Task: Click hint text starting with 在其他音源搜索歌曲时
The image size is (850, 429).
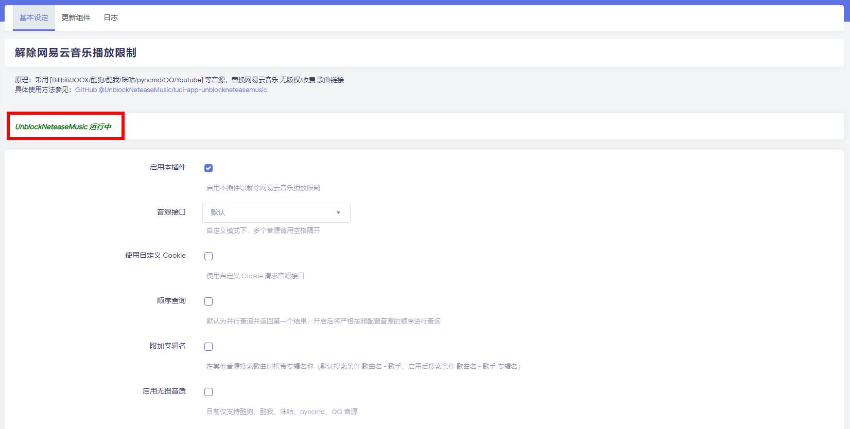Action: (365, 366)
